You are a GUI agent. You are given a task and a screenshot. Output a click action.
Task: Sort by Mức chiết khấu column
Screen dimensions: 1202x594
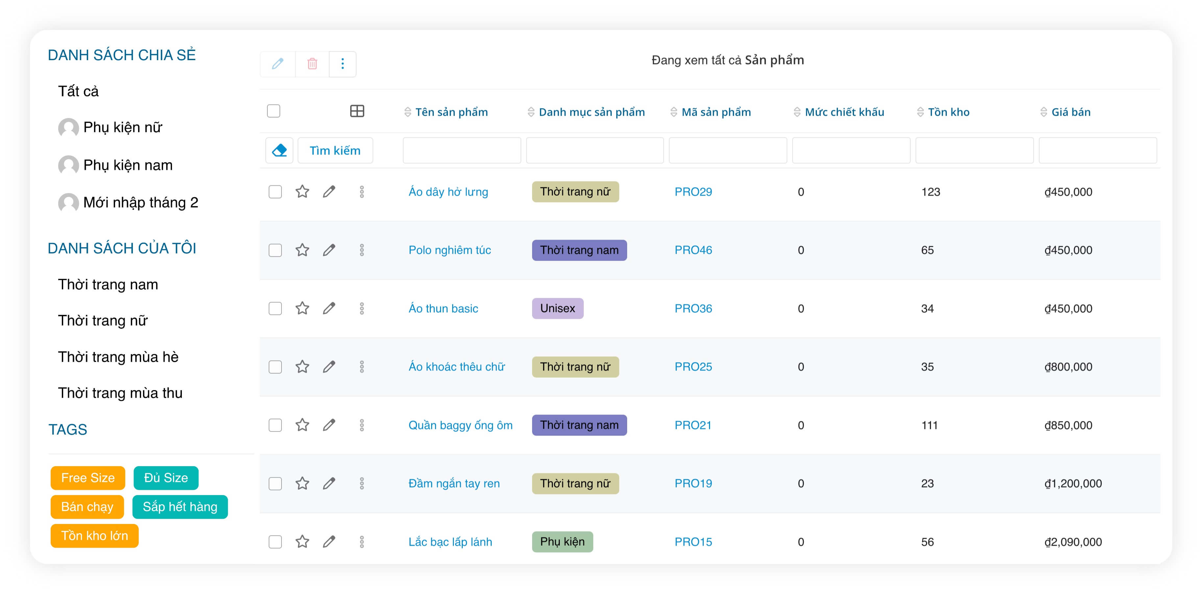tap(839, 112)
